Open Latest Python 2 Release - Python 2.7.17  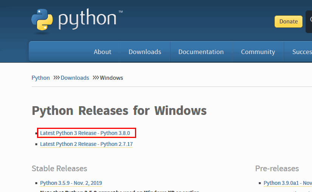click(86, 144)
